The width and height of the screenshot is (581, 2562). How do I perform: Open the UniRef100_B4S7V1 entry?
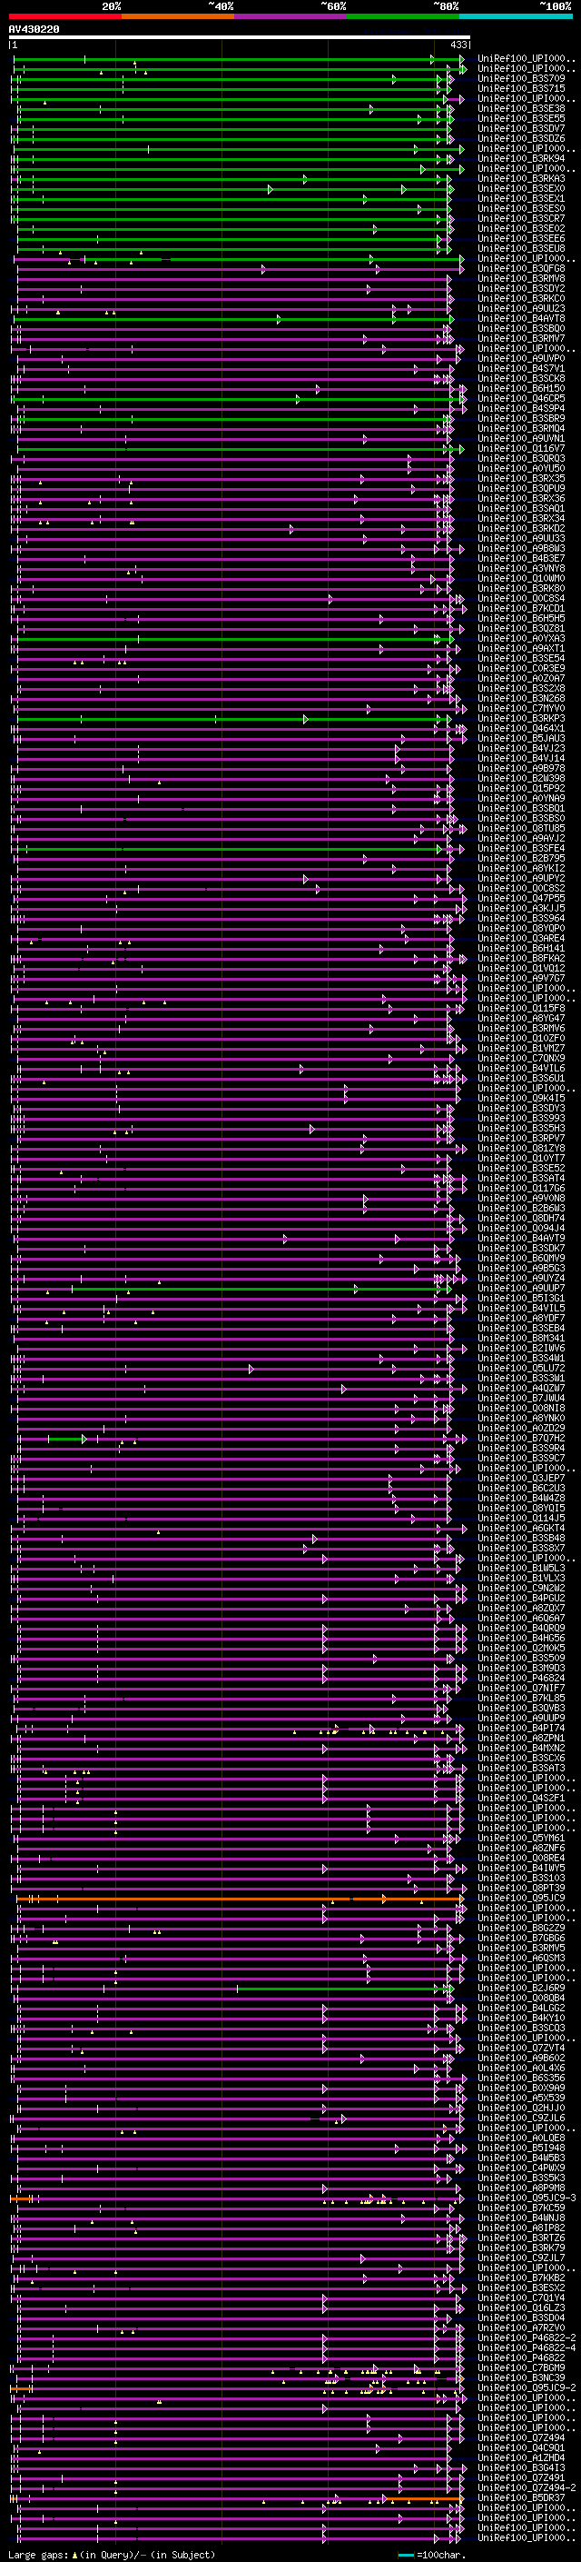coord(521,368)
